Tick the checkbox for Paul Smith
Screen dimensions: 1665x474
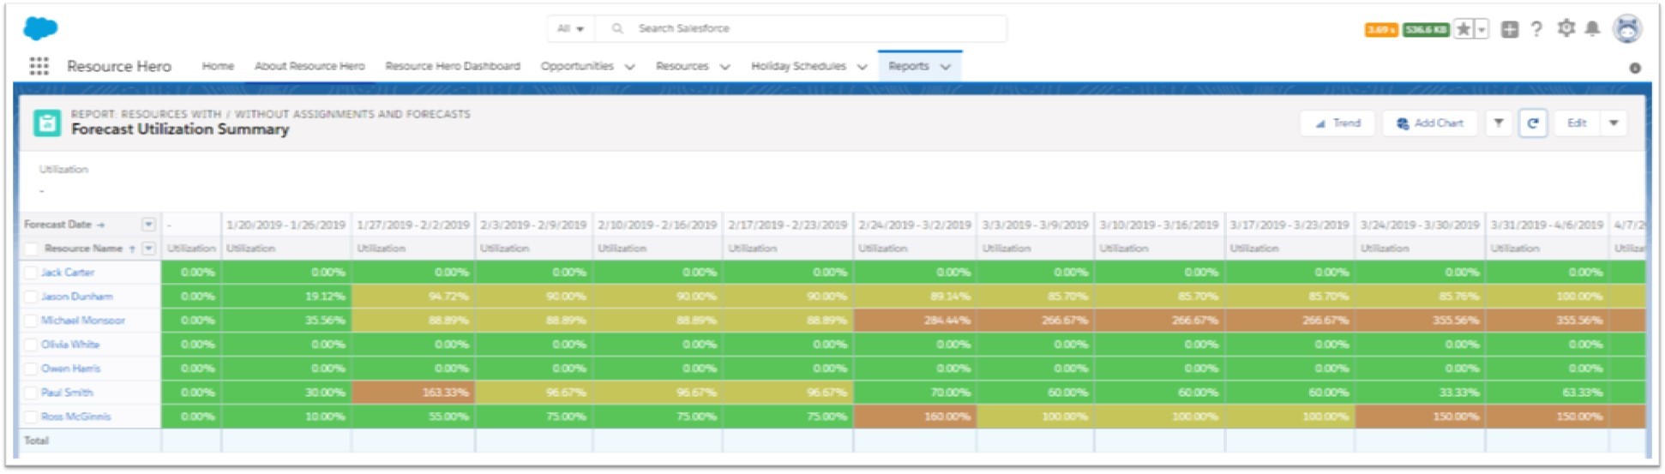(31, 393)
